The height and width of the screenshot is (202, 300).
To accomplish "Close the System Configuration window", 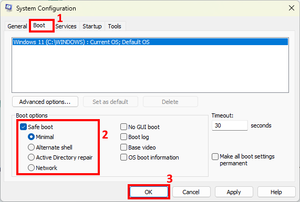I will tap(292, 8).
